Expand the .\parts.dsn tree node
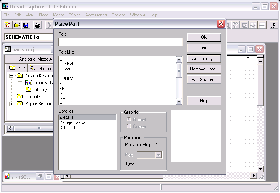Screen dimensions: 280x193 tap(20, 83)
